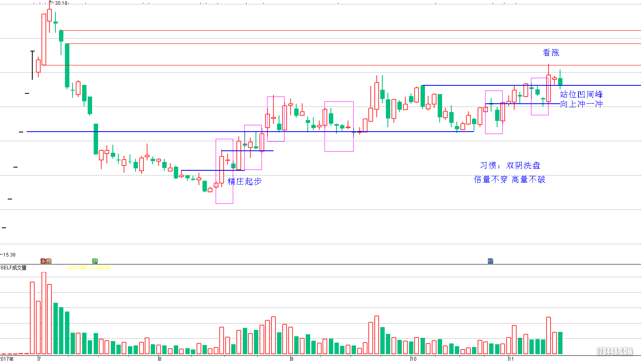Image resolution: width=641 pixels, height=361 pixels.
Task: Click the 2017年 label on time axis
Action: pyautogui.click(x=7, y=359)
